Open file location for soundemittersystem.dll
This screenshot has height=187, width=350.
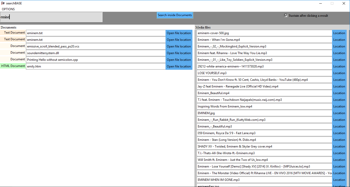(179, 53)
